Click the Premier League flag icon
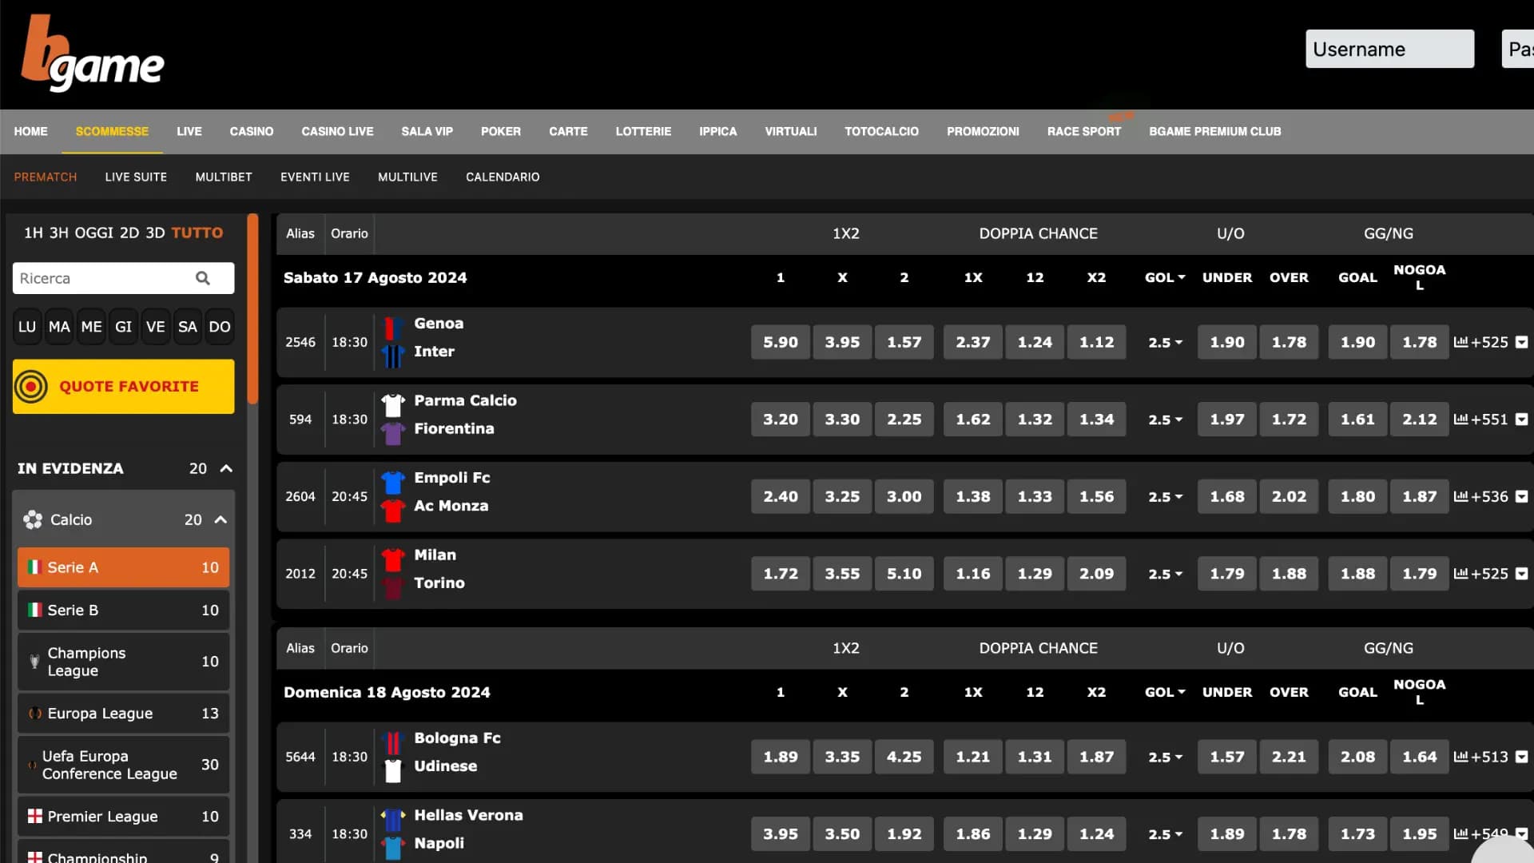 click(35, 817)
